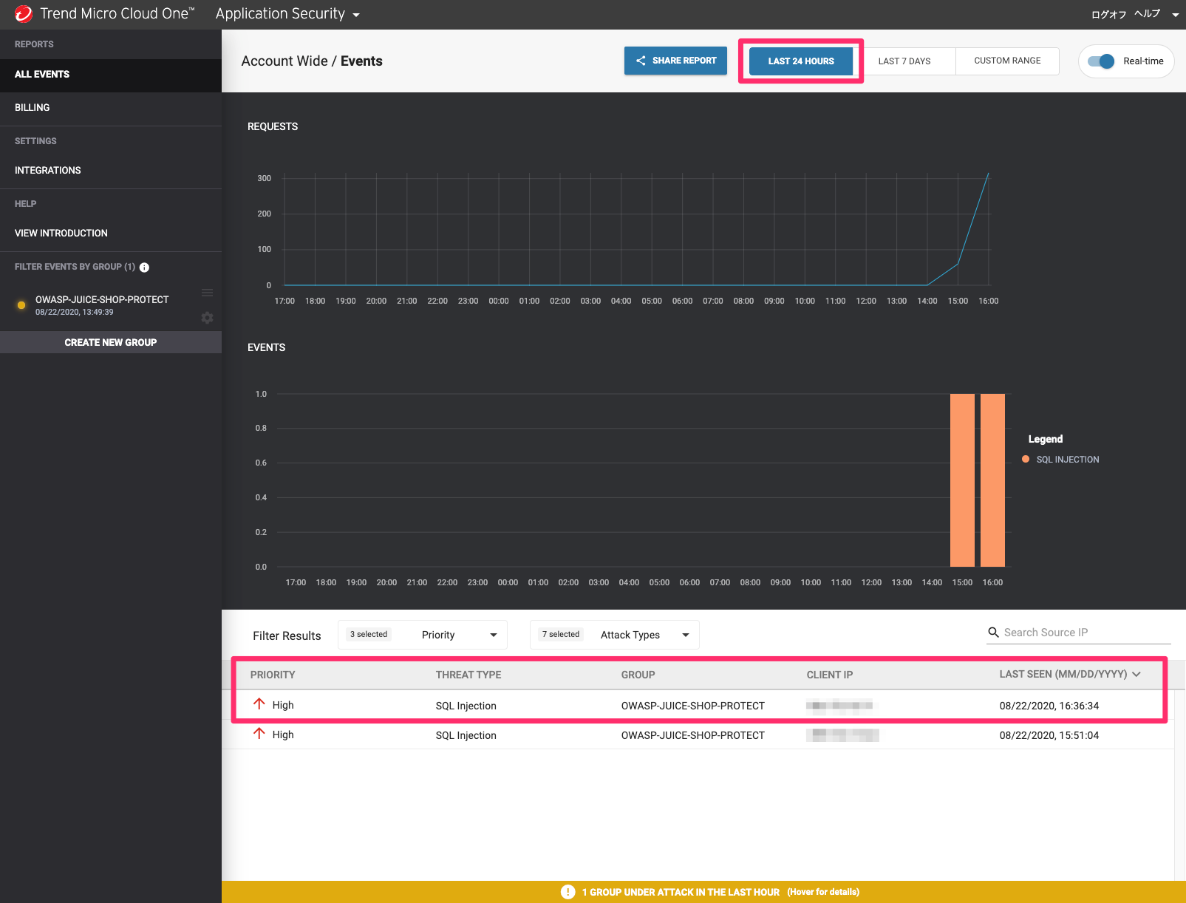
Task: Open settings gear for OWASP-JUICE-SHOP-PROTECT group
Action: coord(207,318)
